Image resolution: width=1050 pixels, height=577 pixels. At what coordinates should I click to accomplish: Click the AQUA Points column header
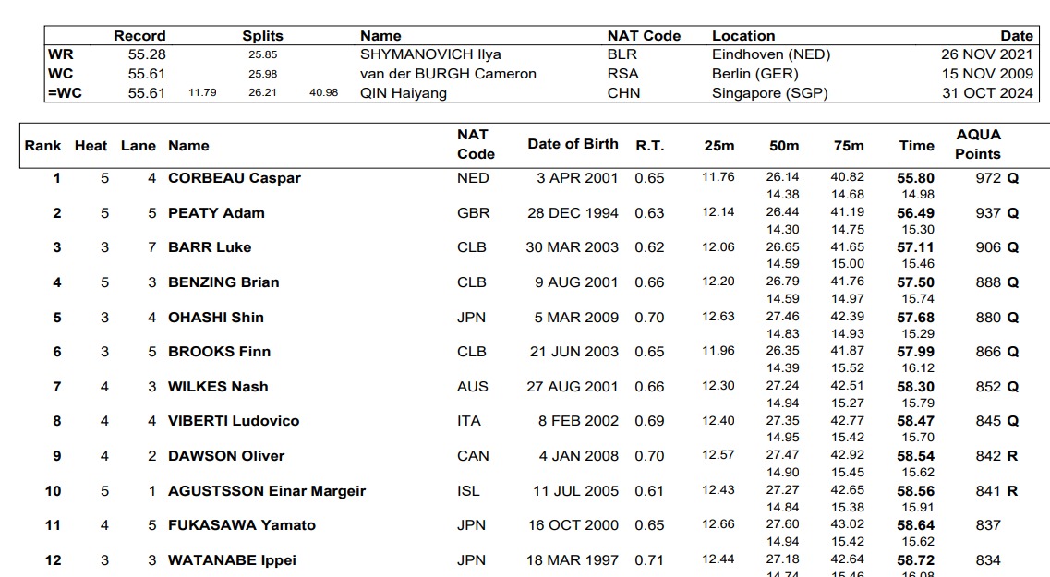(978, 144)
